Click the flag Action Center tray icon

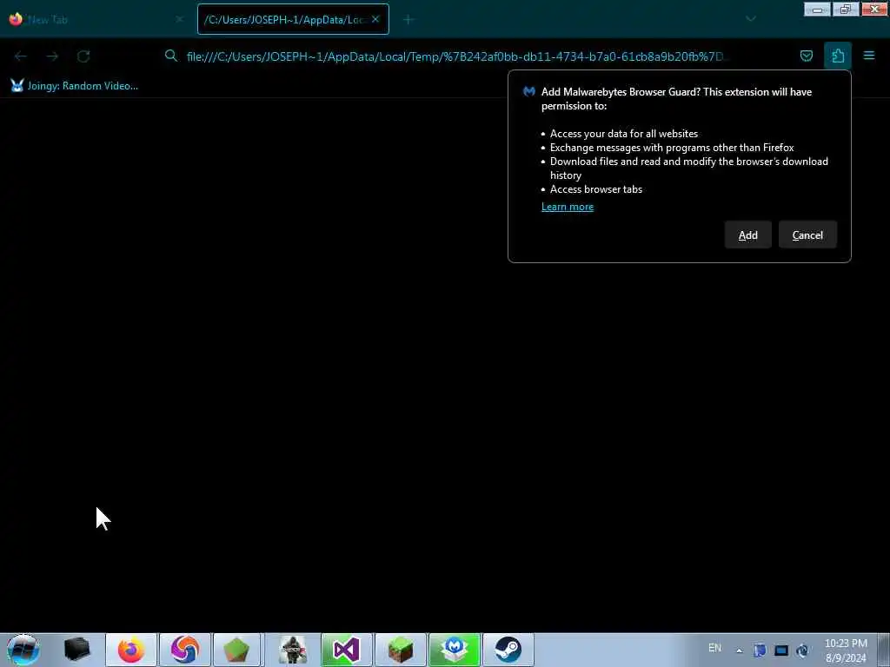(x=760, y=650)
